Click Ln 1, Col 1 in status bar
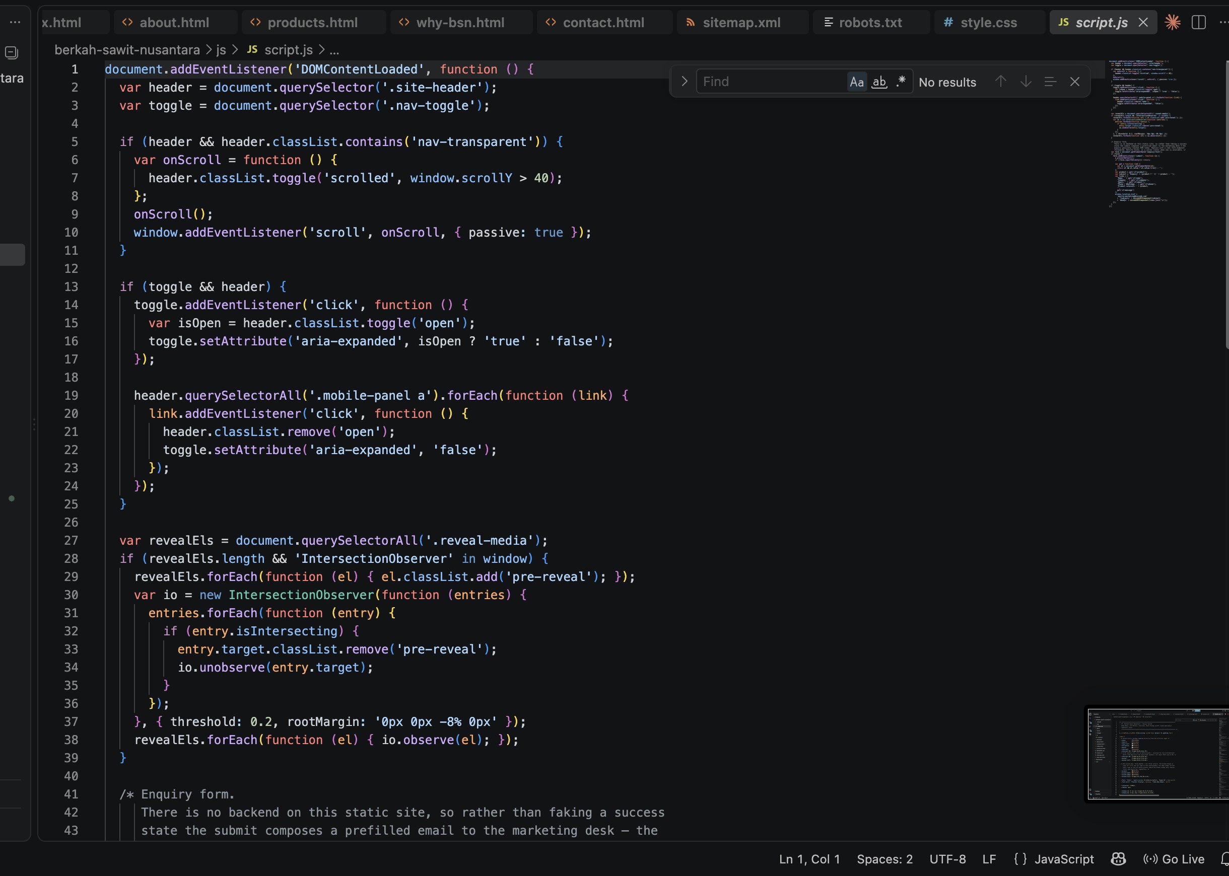Viewport: 1229px width, 876px height. (809, 859)
